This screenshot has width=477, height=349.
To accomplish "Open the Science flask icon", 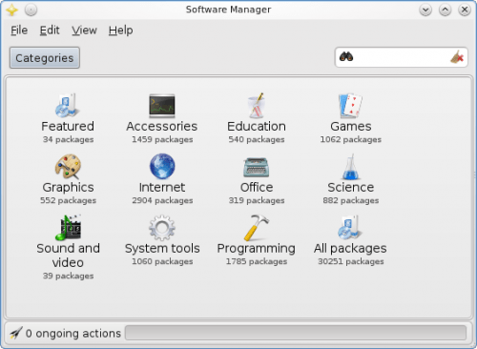I will [x=350, y=166].
